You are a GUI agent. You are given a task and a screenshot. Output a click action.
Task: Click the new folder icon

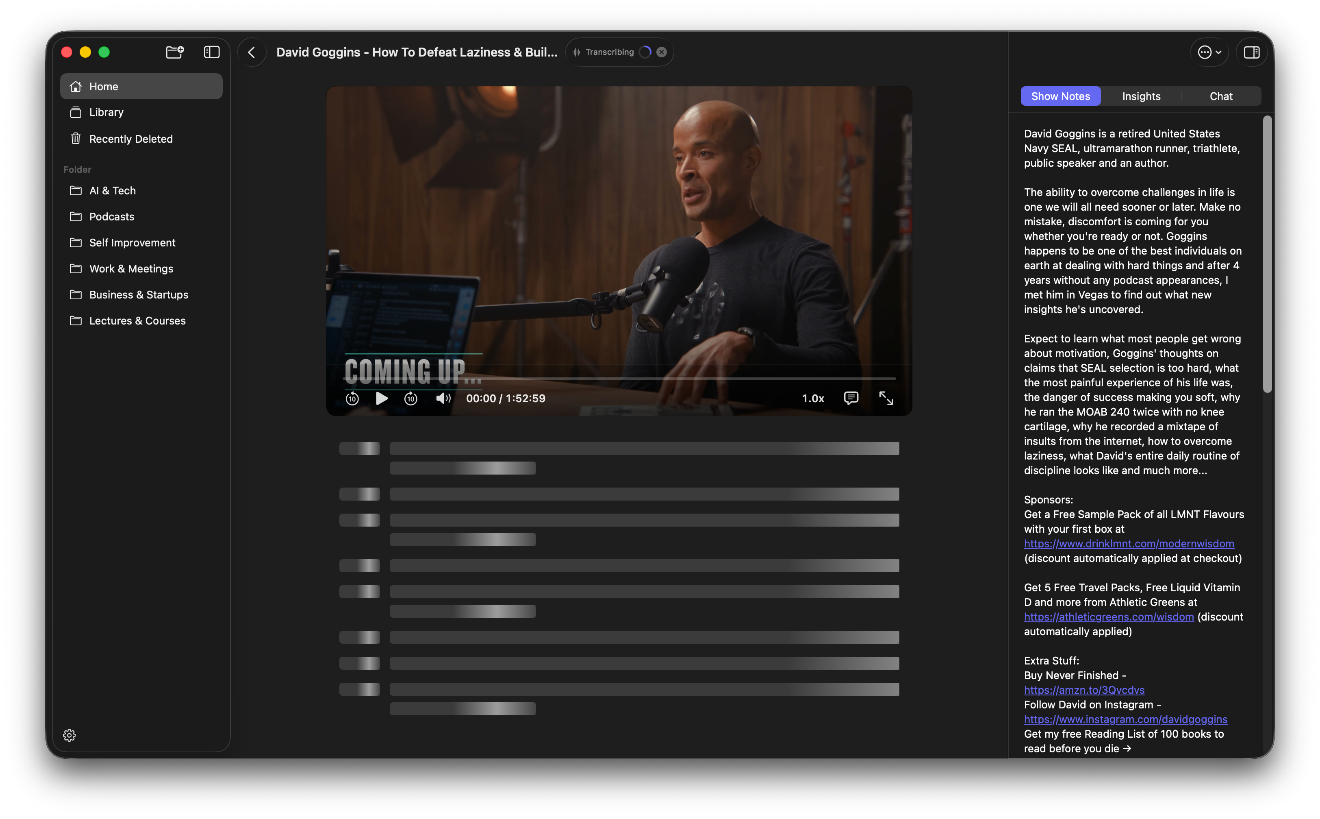[x=174, y=52]
